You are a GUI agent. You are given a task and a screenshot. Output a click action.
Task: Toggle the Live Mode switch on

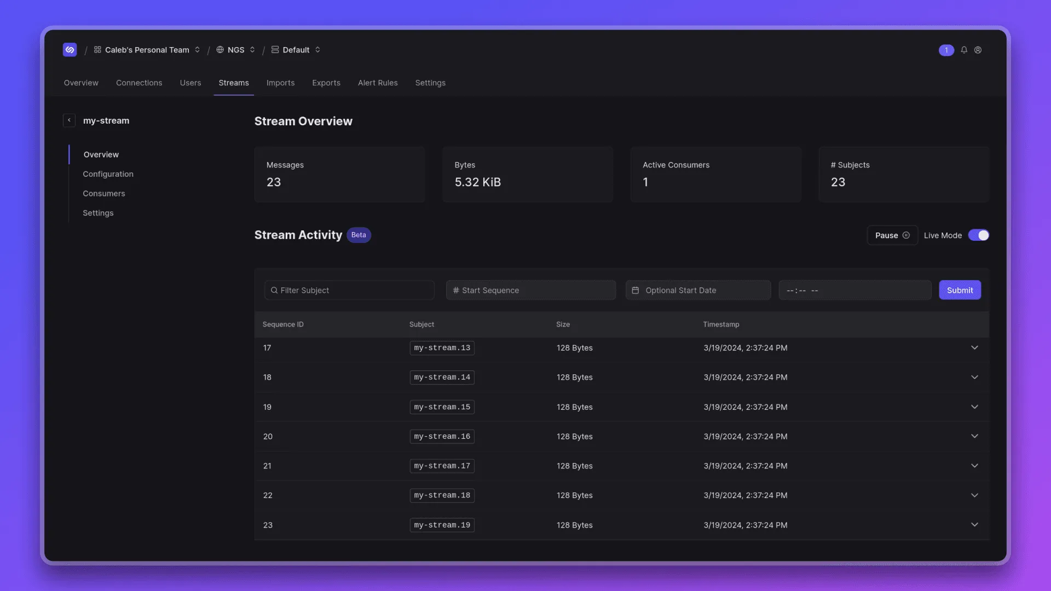pyautogui.click(x=978, y=235)
